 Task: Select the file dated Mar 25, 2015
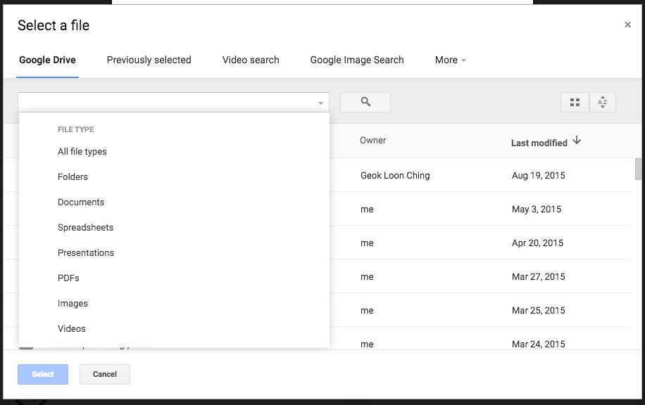[x=538, y=310]
